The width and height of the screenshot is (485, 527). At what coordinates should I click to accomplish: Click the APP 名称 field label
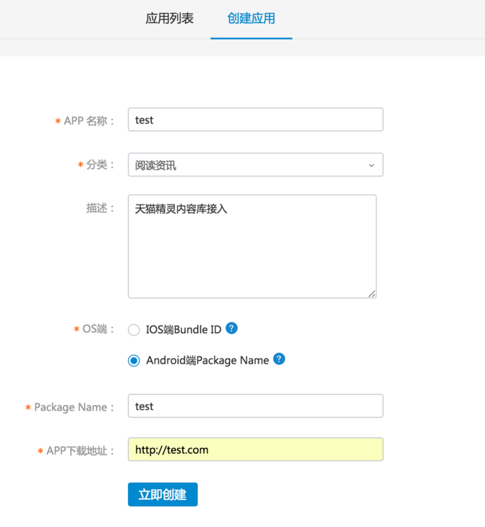point(88,121)
